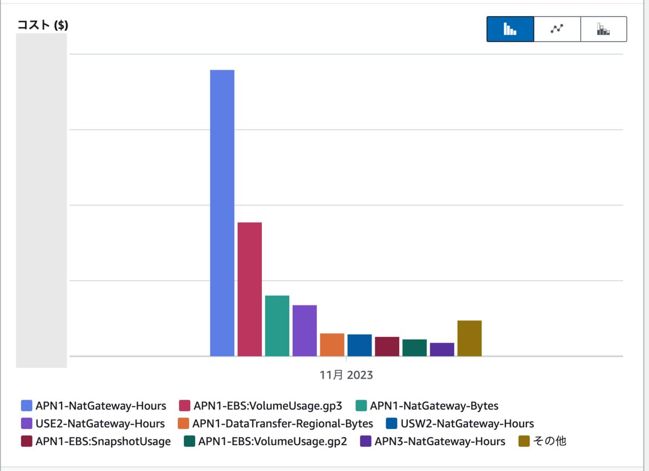The height and width of the screenshot is (471, 649).
Task: Click the その他 legend label
Action: pyautogui.click(x=549, y=441)
